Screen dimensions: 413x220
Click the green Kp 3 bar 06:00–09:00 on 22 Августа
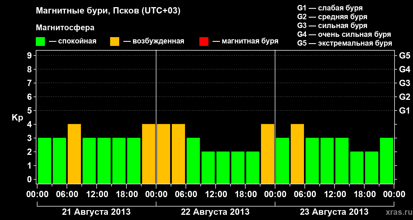pos(193,161)
